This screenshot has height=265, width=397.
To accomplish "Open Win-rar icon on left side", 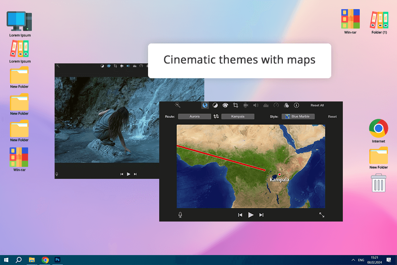I will tap(19, 159).
